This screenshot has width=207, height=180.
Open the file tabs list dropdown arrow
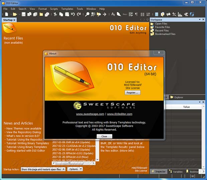tap(147, 20)
